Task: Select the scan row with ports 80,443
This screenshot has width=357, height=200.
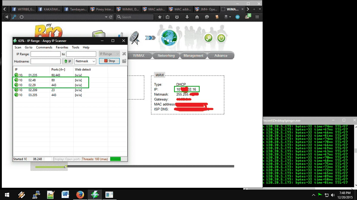Action: [70, 75]
